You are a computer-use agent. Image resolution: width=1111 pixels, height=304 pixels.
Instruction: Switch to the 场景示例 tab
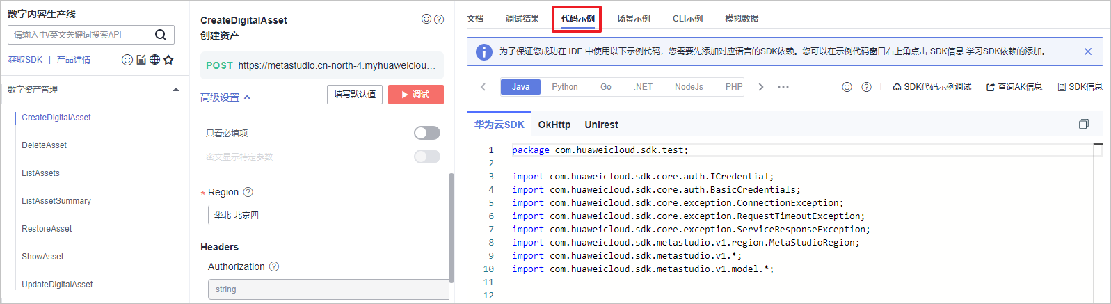pyautogui.click(x=634, y=19)
